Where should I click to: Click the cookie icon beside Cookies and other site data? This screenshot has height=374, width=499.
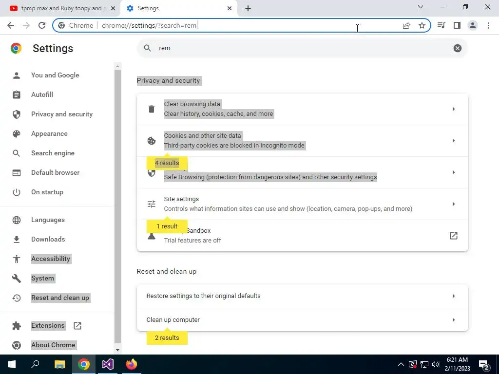tap(152, 141)
